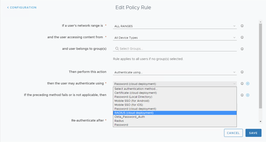The image size is (266, 142).
Task: Click info icon next to network range
Action: pos(242,26)
